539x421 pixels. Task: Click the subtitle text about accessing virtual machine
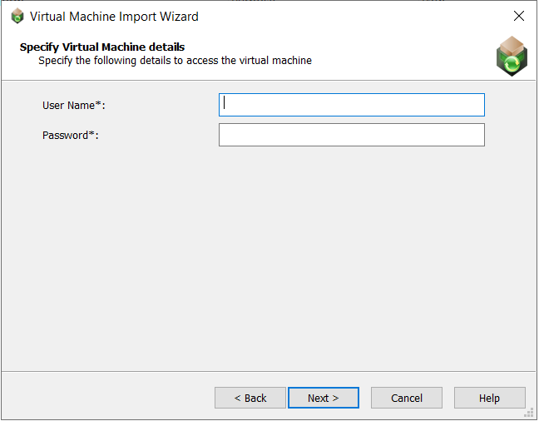point(175,61)
